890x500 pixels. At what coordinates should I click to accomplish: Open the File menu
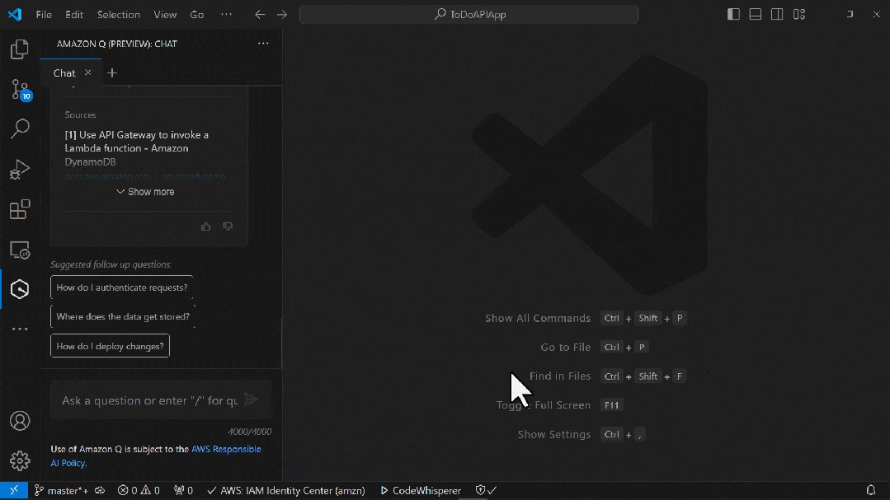pos(44,15)
